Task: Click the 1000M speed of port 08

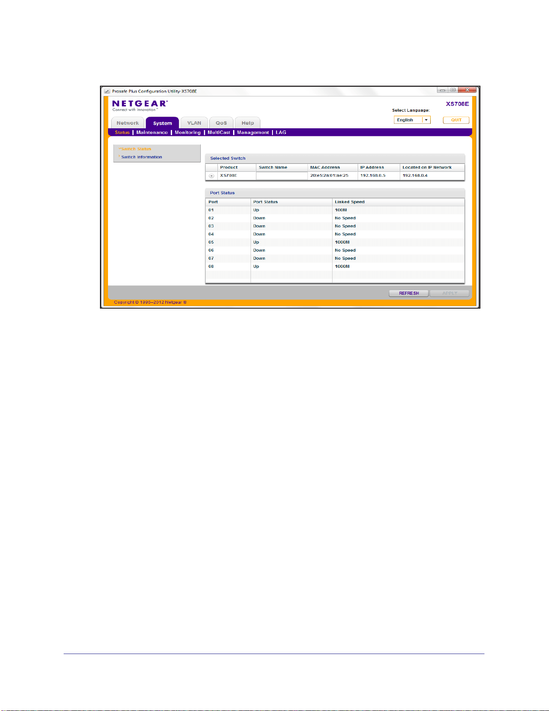Action: [342, 266]
